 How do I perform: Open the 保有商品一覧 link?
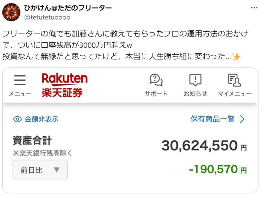point(212,119)
